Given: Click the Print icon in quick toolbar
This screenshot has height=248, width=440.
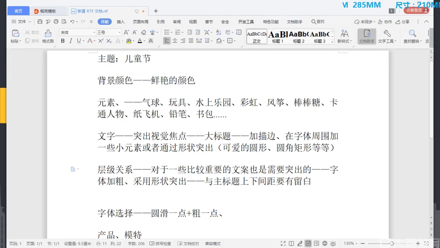Looking at the screenshot, I should coord(56,22).
